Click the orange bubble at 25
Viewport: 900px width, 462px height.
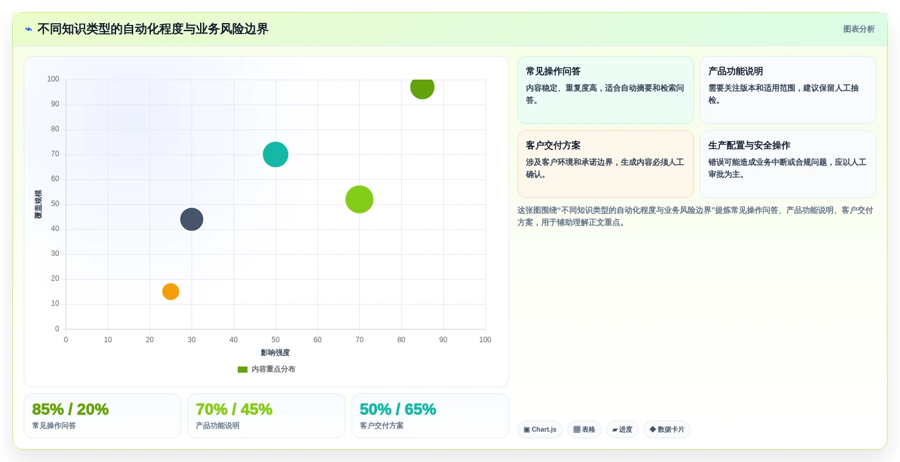(171, 292)
